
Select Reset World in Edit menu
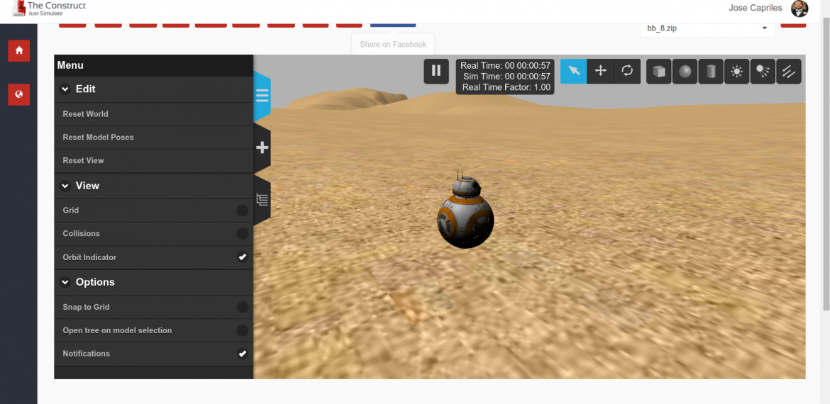click(x=153, y=113)
